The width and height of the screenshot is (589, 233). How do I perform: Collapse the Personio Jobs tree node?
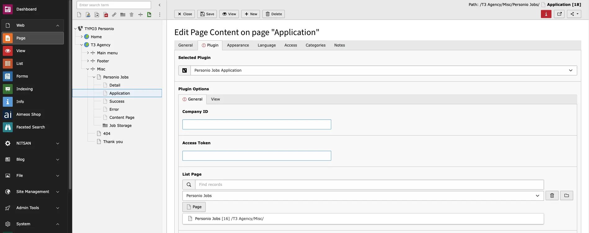(94, 77)
